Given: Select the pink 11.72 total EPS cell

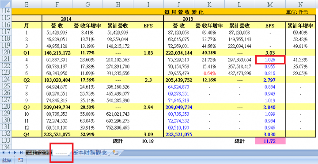Looking at the screenshot, I should (270, 141).
